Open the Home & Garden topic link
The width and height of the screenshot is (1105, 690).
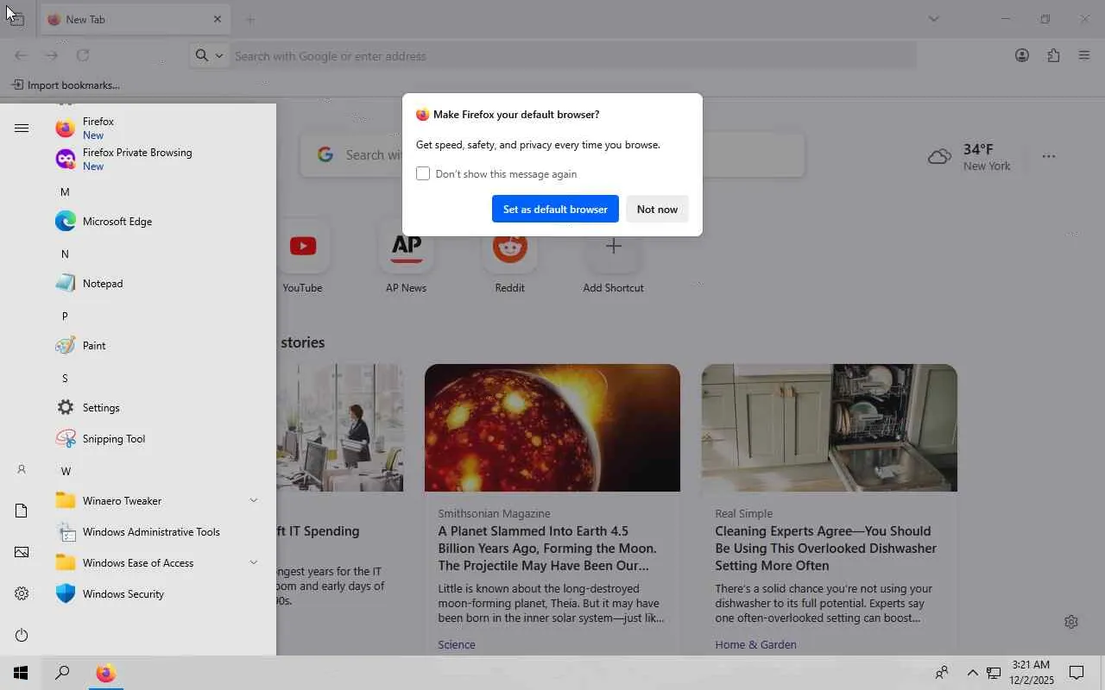pos(755,644)
